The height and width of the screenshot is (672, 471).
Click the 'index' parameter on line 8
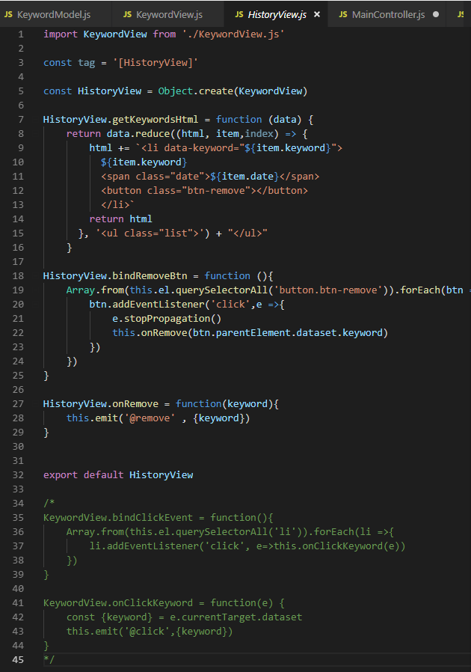point(259,134)
